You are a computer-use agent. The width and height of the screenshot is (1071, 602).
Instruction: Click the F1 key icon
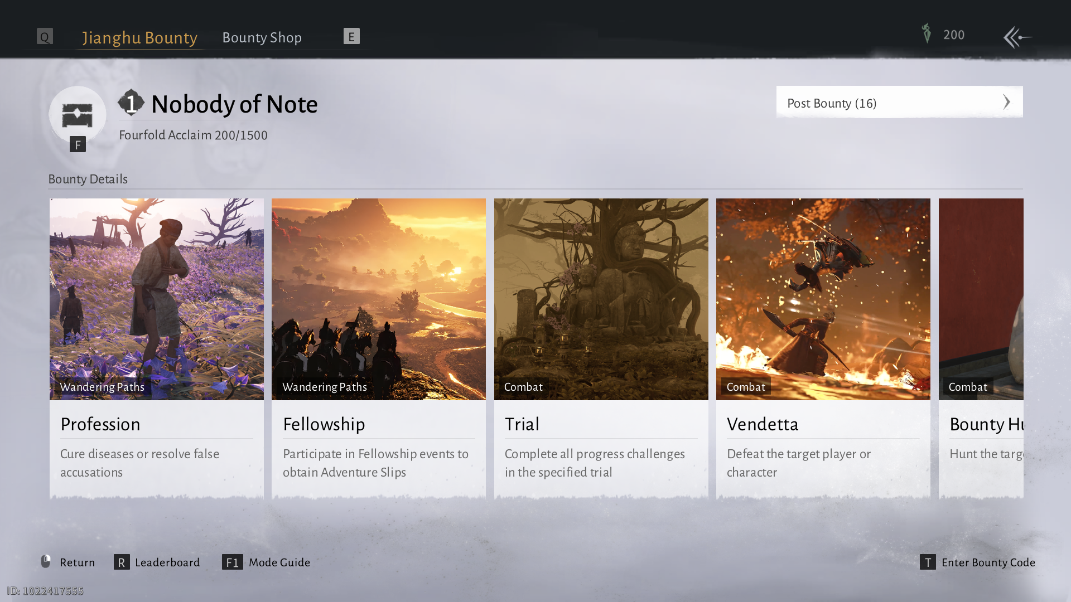pyautogui.click(x=232, y=562)
